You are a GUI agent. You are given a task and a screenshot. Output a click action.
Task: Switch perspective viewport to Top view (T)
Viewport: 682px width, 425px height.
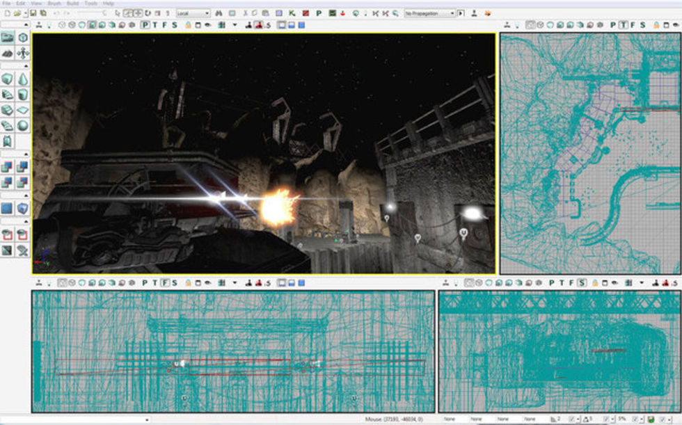pyautogui.click(x=154, y=25)
